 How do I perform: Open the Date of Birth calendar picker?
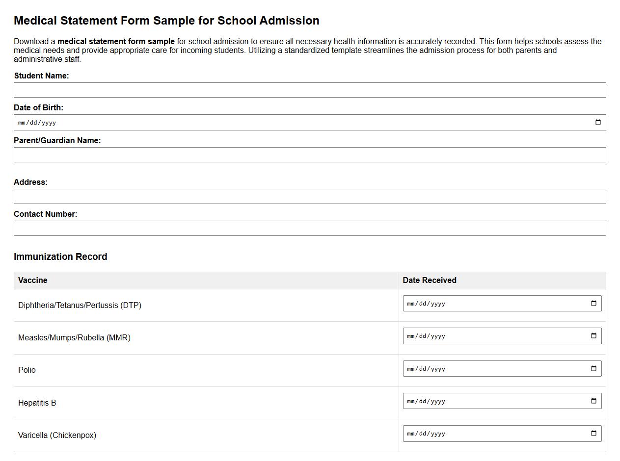(x=597, y=122)
